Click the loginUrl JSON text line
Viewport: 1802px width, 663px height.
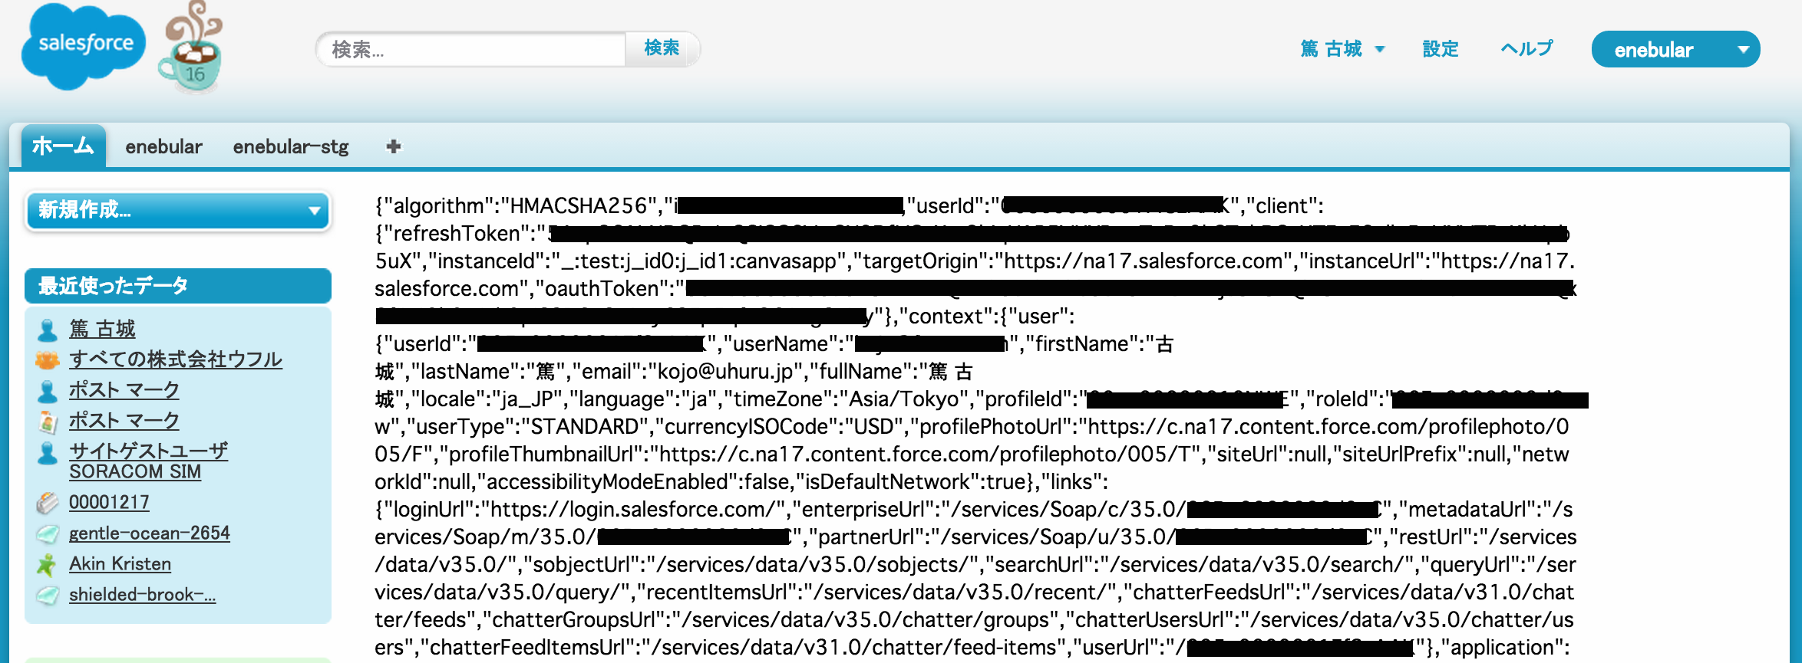pyautogui.click(x=973, y=510)
